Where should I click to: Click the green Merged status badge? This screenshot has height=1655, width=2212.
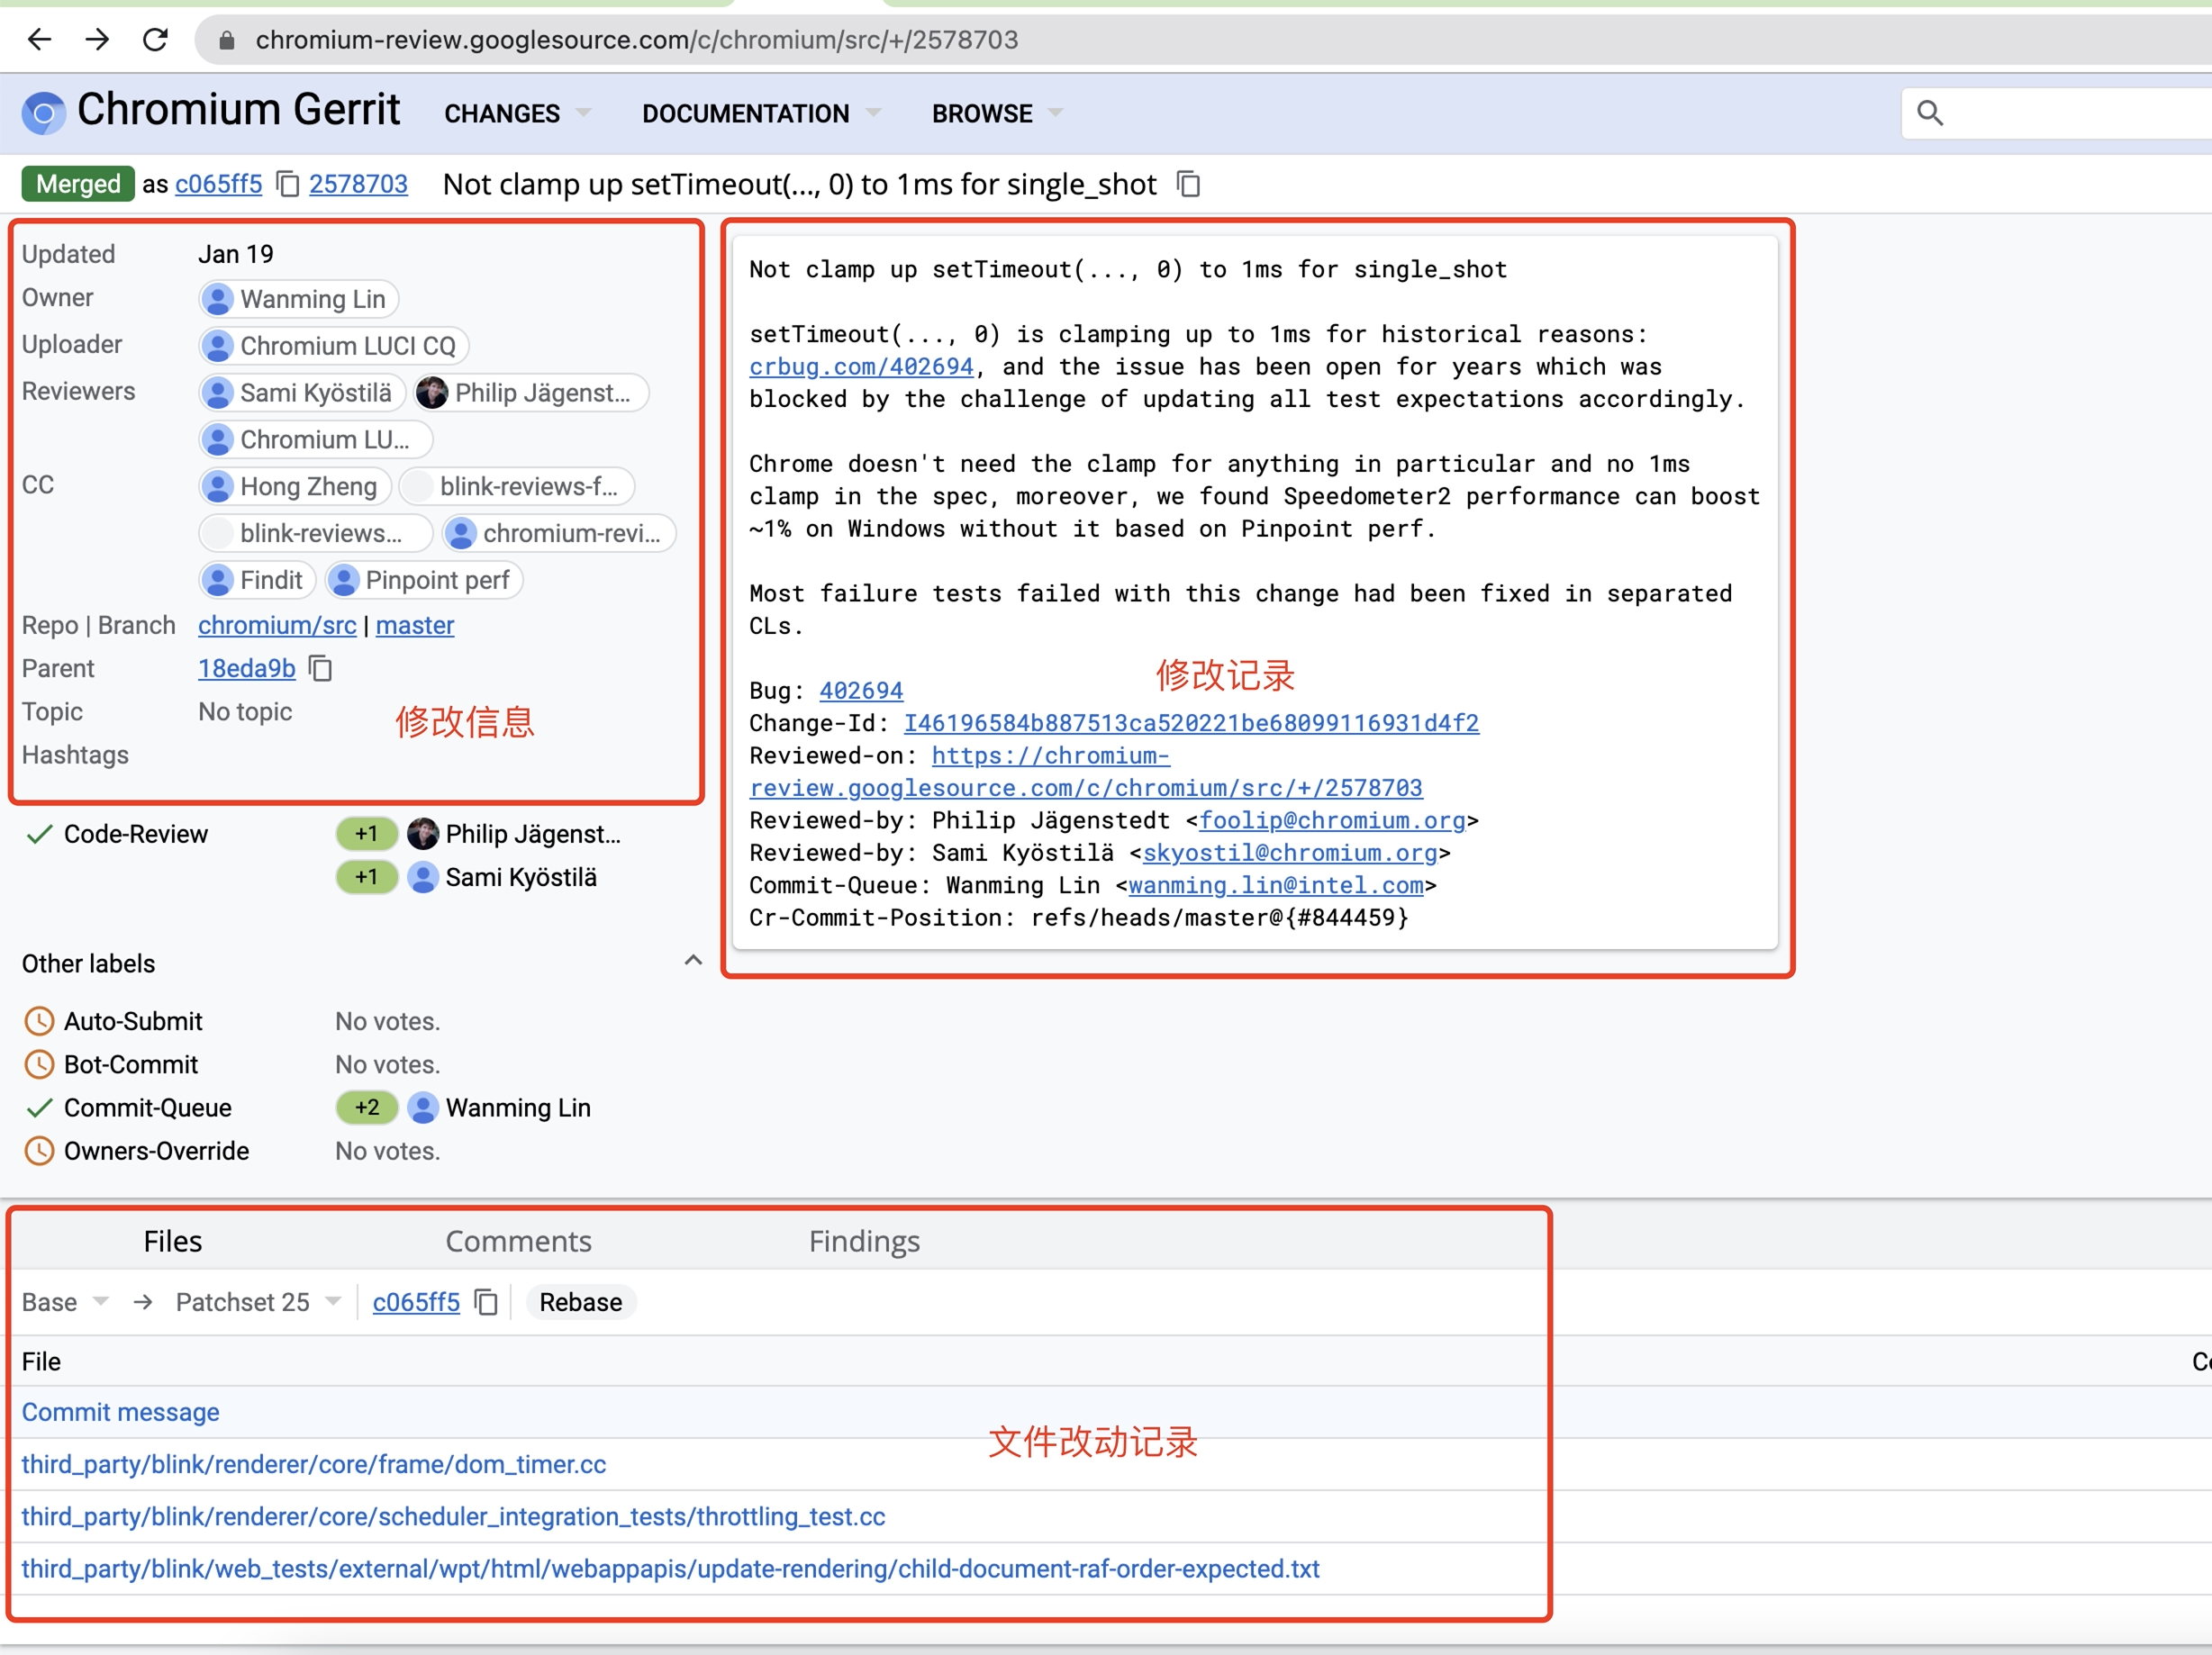tap(78, 184)
